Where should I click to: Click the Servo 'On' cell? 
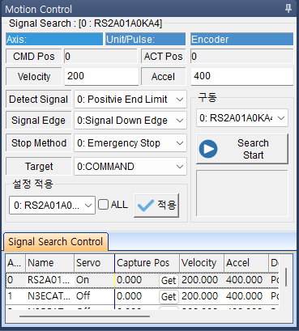coord(94,280)
